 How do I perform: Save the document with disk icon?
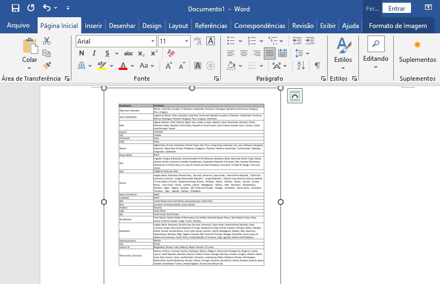pyautogui.click(x=15, y=8)
